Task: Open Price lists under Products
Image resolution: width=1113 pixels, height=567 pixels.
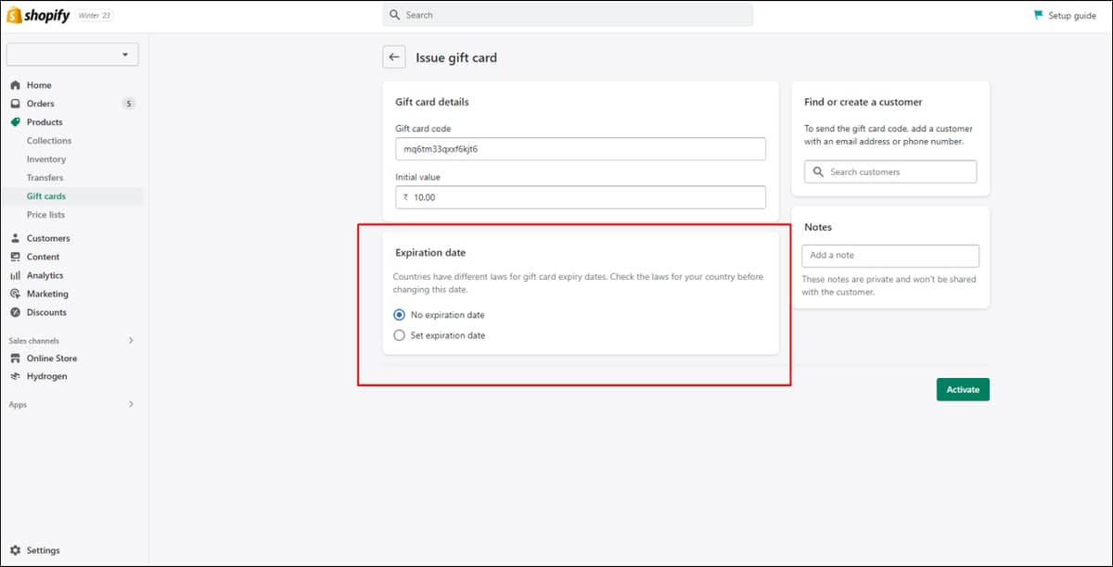Action: pyautogui.click(x=45, y=215)
